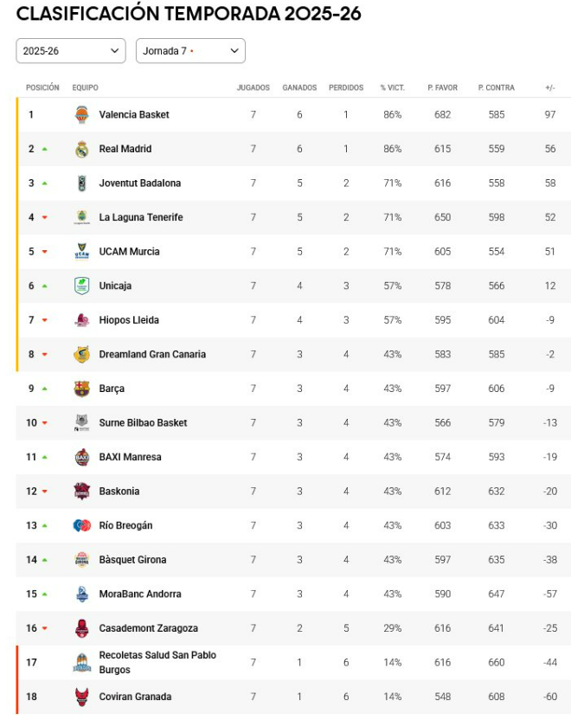Open the 2025-26 season dropdown
571x720 pixels.
(71, 51)
